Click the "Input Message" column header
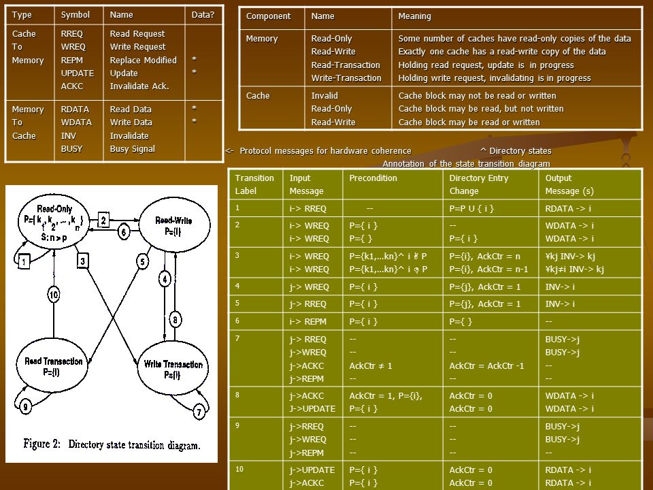 pos(307,184)
